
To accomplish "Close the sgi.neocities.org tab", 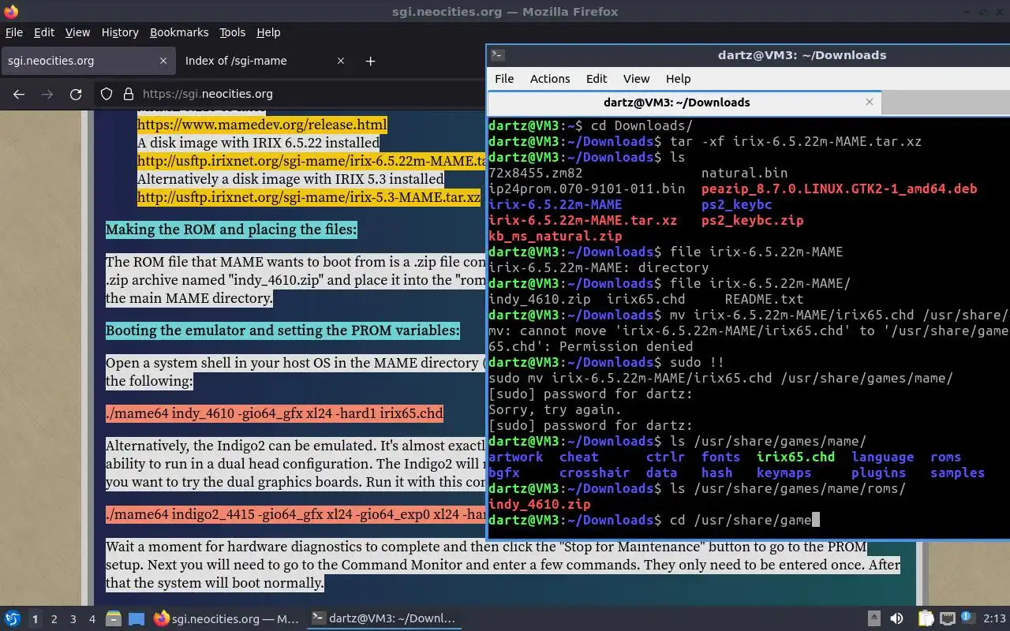I will [163, 61].
